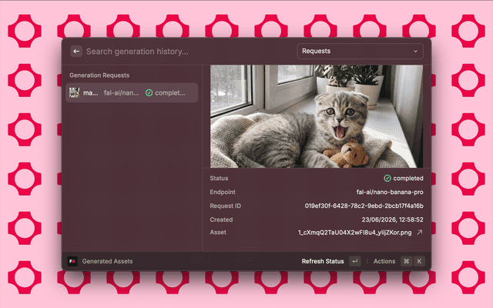The height and width of the screenshot is (308, 493).
Task: Click the green check icon in request row
Action: 149,92
